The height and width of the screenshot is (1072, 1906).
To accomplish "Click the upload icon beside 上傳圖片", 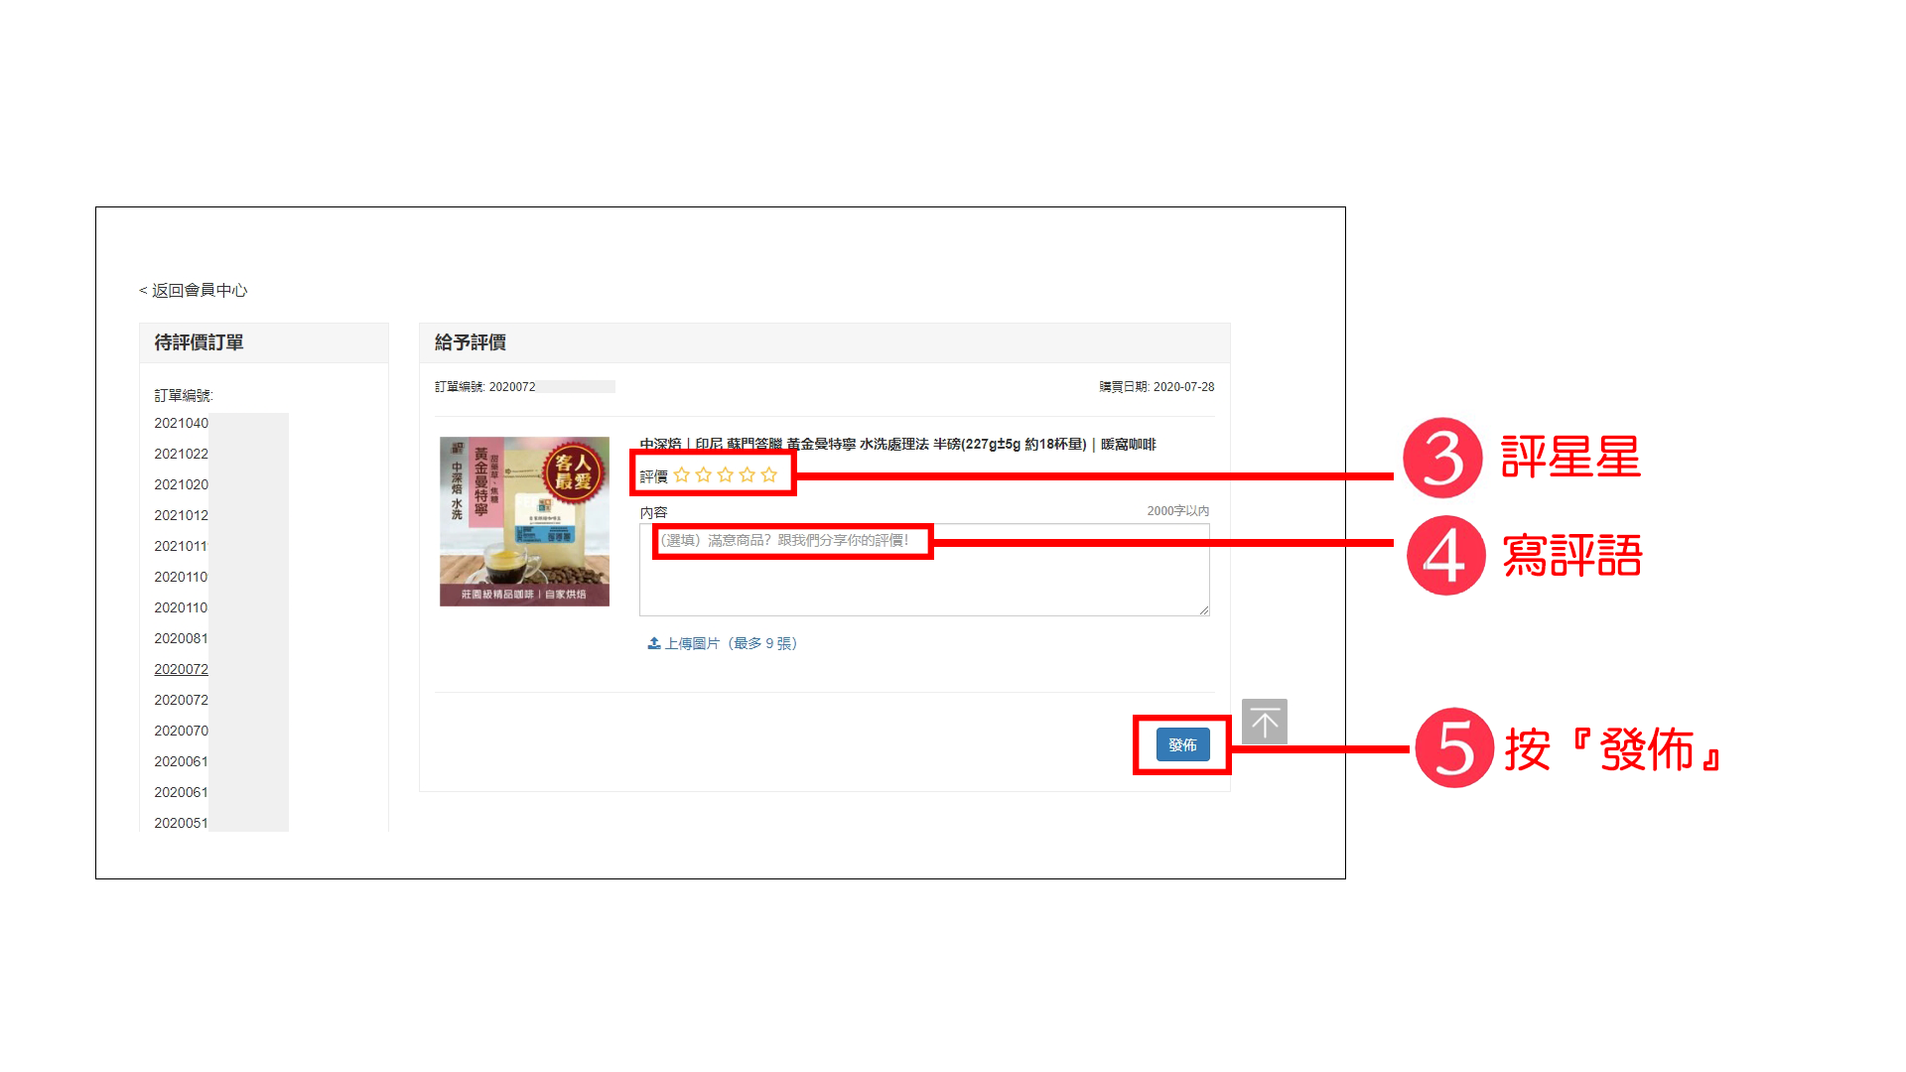I will click(x=654, y=643).
